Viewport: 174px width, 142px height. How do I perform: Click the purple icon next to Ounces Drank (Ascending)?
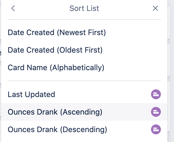point(156,112)
